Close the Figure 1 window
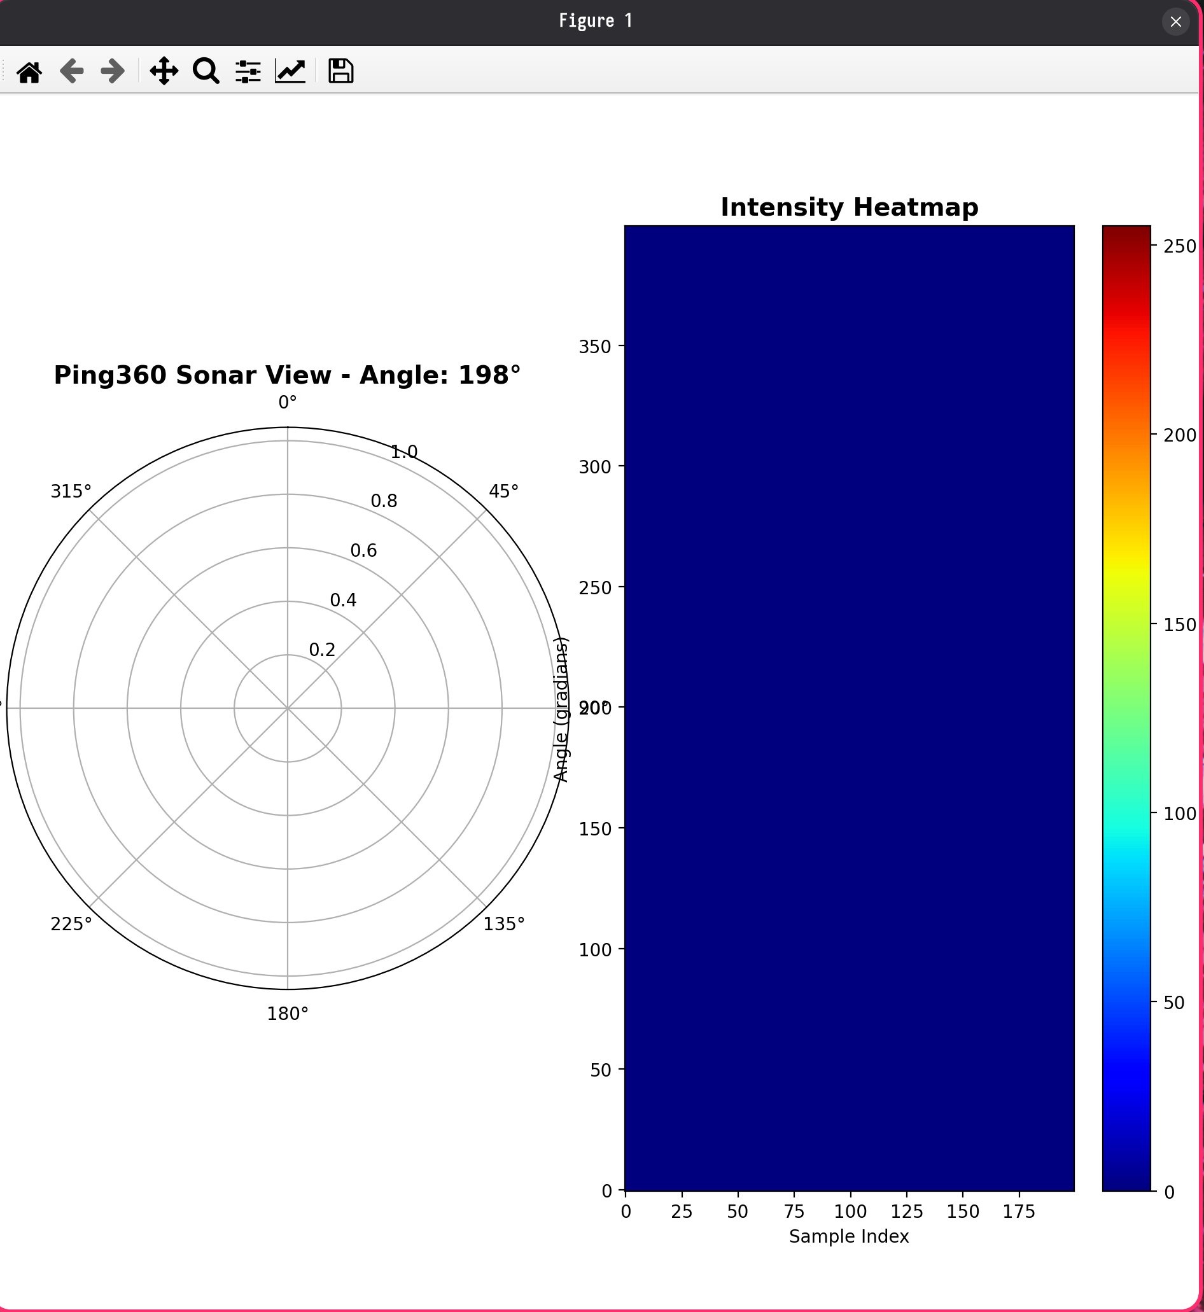 click(1175, 22)
